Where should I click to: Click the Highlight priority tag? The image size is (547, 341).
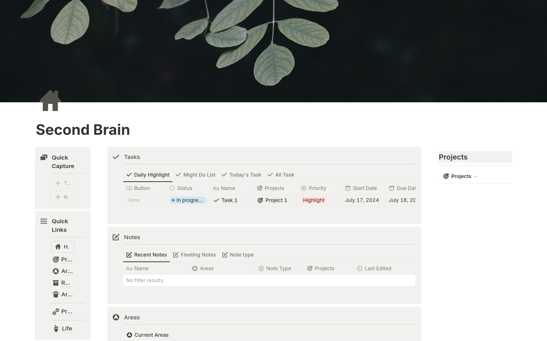pyautogui.click(x=313, y=200)
